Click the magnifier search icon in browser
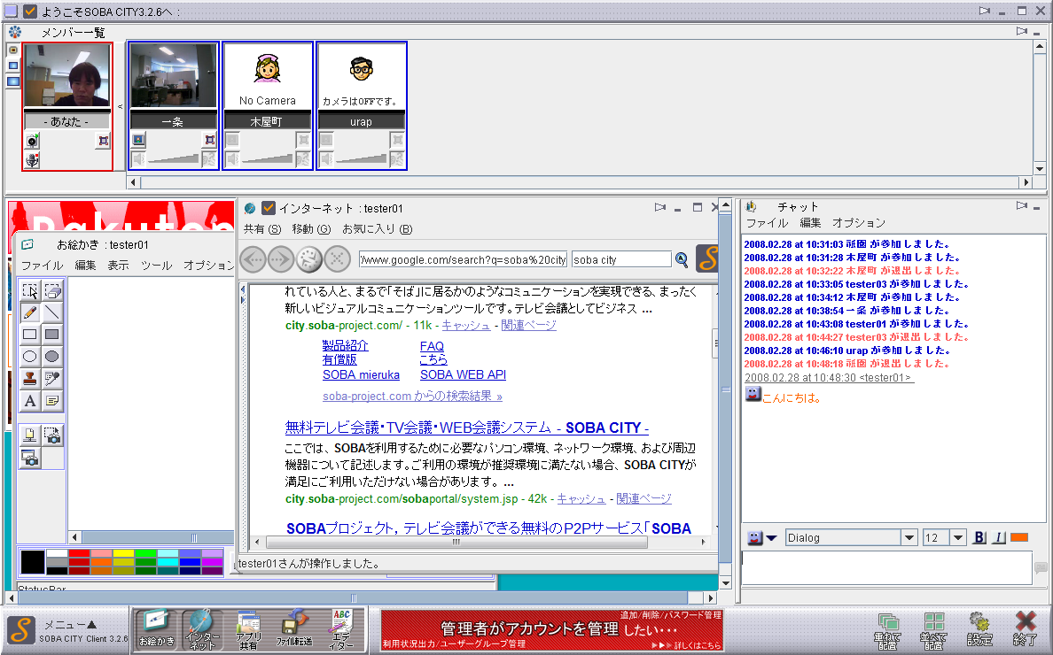Image resolution: width=1053 pixels, height=655 pixels. pyautogui.click(x=682, y=259)
